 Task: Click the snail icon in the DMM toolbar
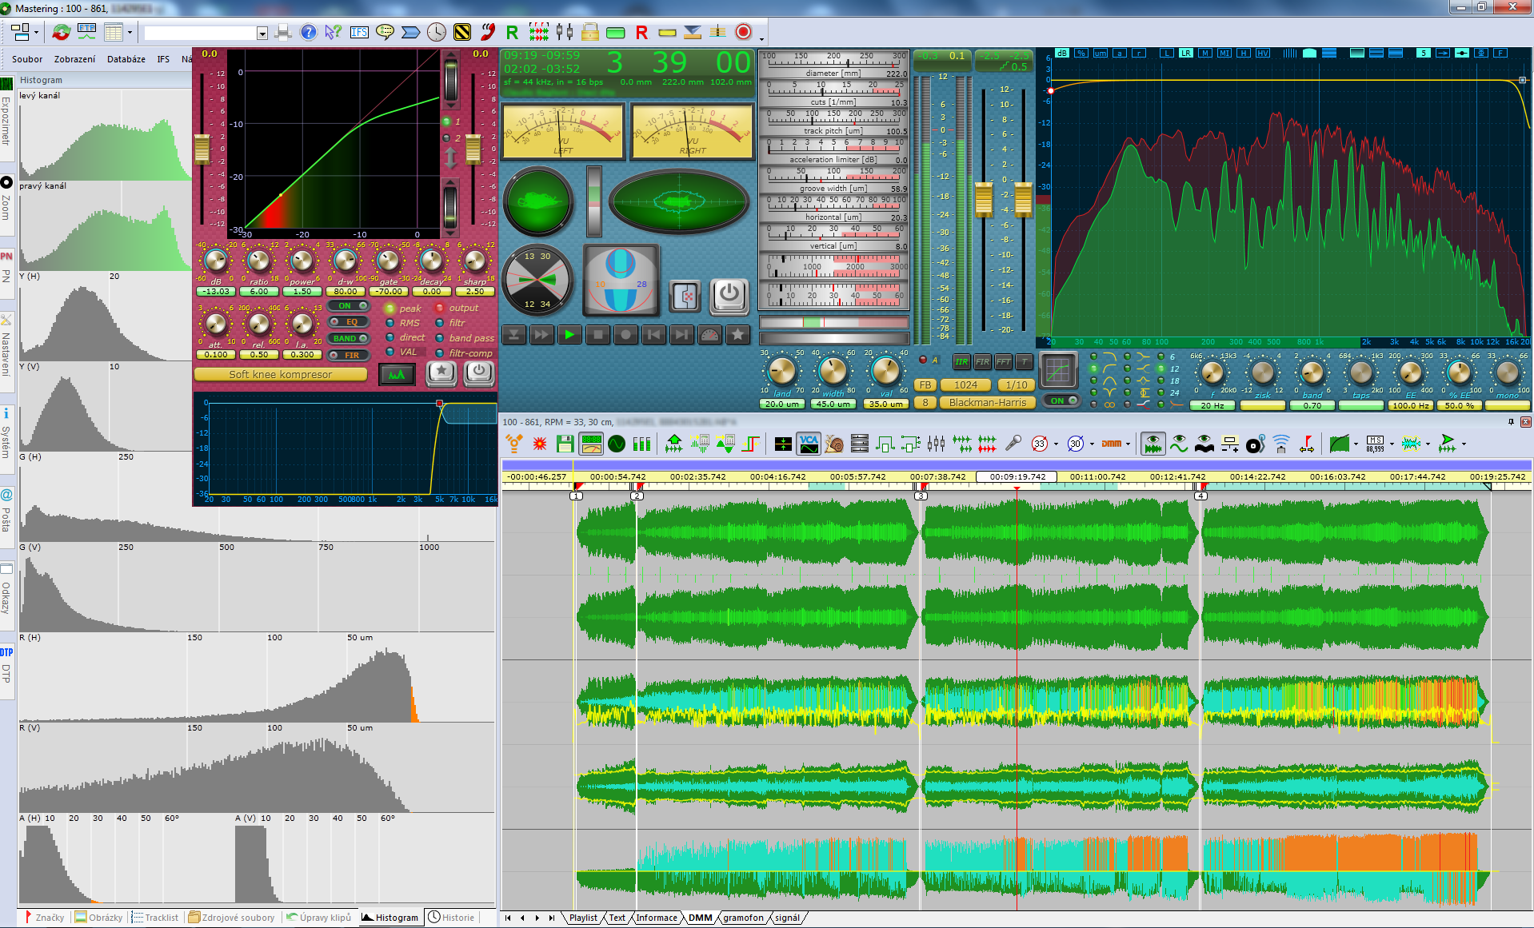click(x=834, y=444)
